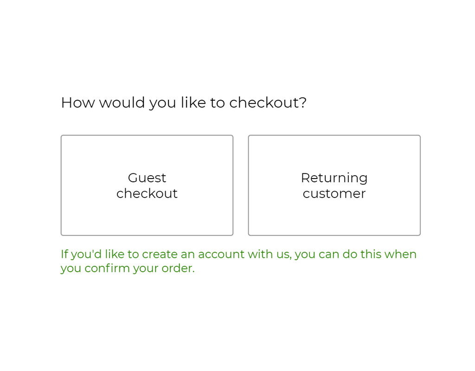This screenshot has height=371, width=475.
Task: Select the Returning customer option box
Action: click(334, 185)
